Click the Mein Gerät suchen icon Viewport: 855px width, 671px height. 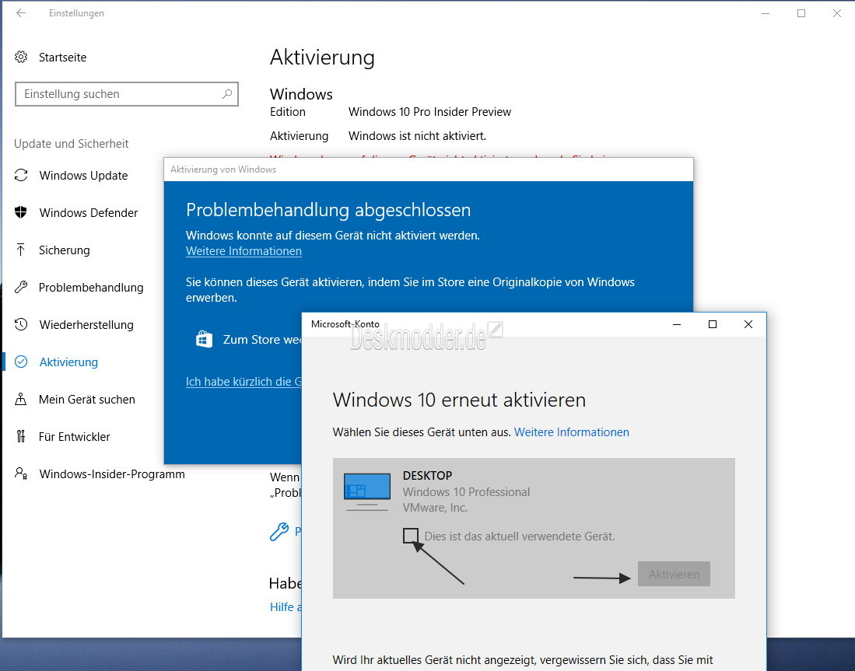[21, 400]
